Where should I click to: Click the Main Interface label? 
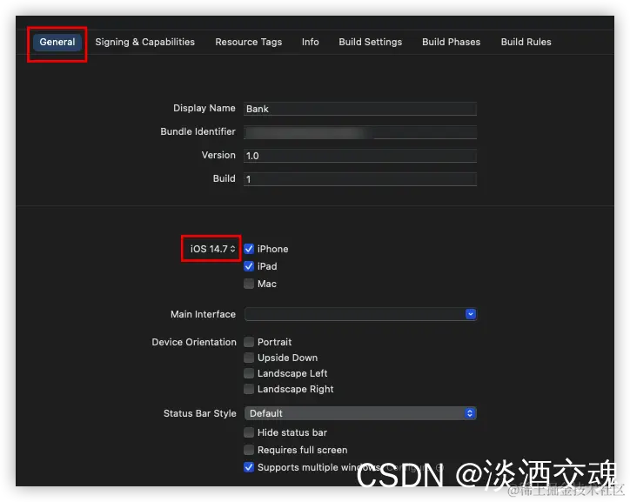pos(203,314)
